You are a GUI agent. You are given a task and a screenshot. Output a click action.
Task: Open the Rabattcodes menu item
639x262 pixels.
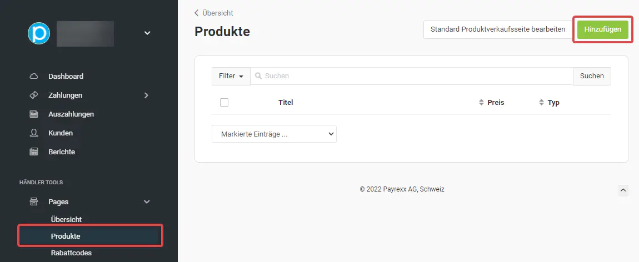pyautogui.click(x=71, y=253)
